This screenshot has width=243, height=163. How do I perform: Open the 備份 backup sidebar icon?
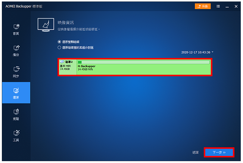coord(16,50)
